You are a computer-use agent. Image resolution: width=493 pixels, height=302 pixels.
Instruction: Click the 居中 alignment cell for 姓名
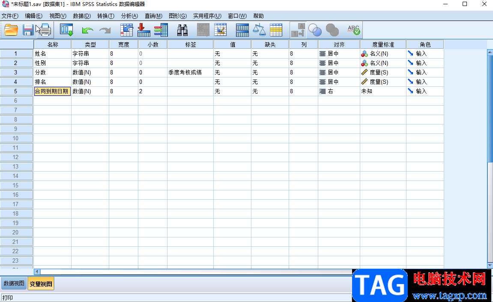[x=339, y=53]
